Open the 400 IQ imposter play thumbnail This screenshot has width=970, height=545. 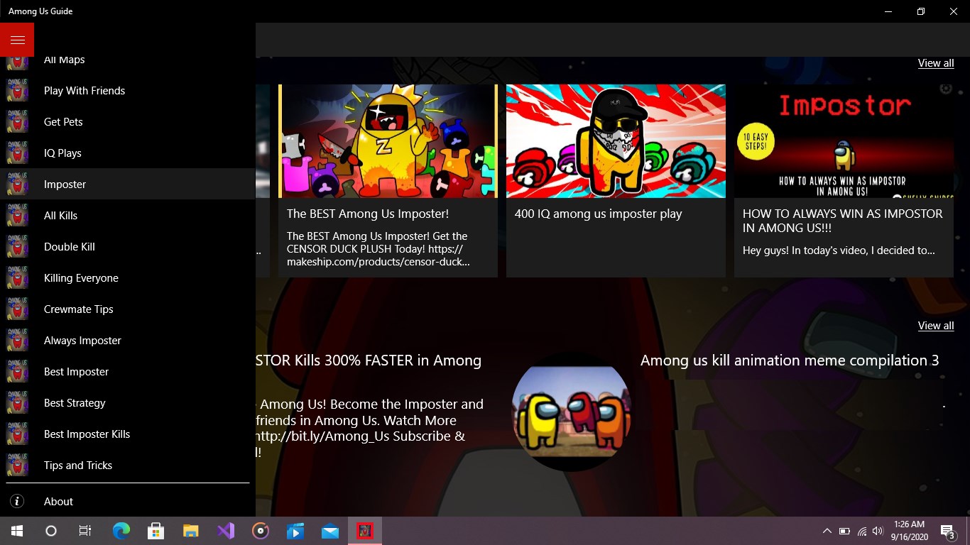point(616,141)
